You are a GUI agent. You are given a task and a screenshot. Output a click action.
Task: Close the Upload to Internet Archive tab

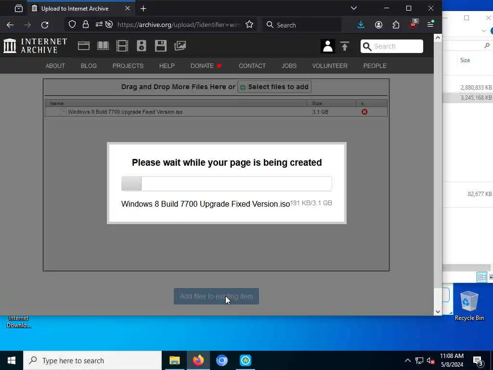coord(127,9)
